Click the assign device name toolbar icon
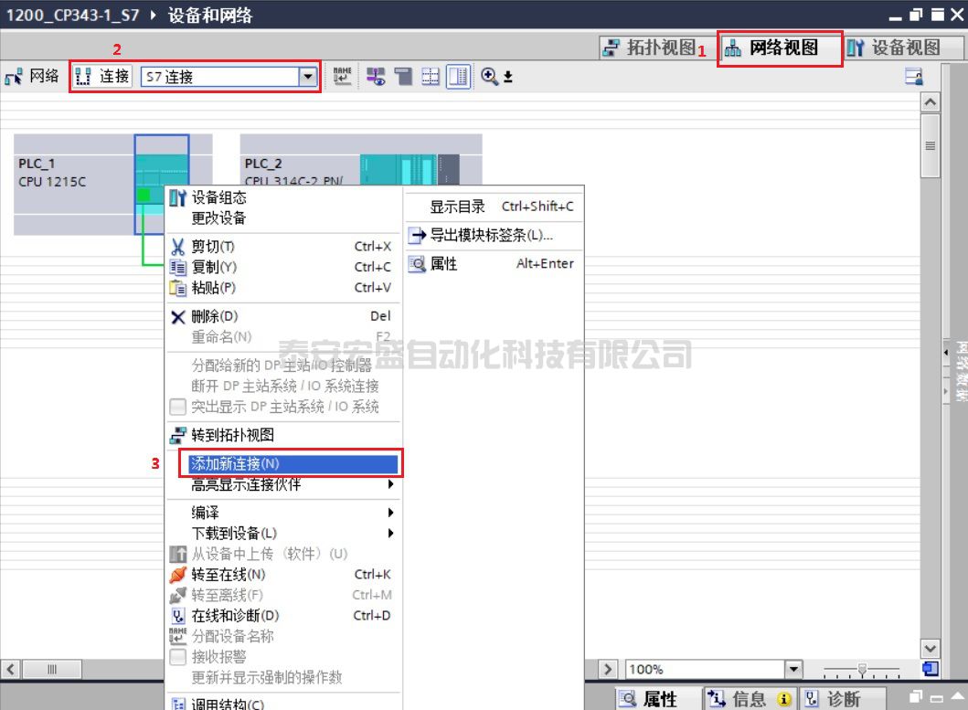Screen dimensions: 968x710 [x=342, y=77]
